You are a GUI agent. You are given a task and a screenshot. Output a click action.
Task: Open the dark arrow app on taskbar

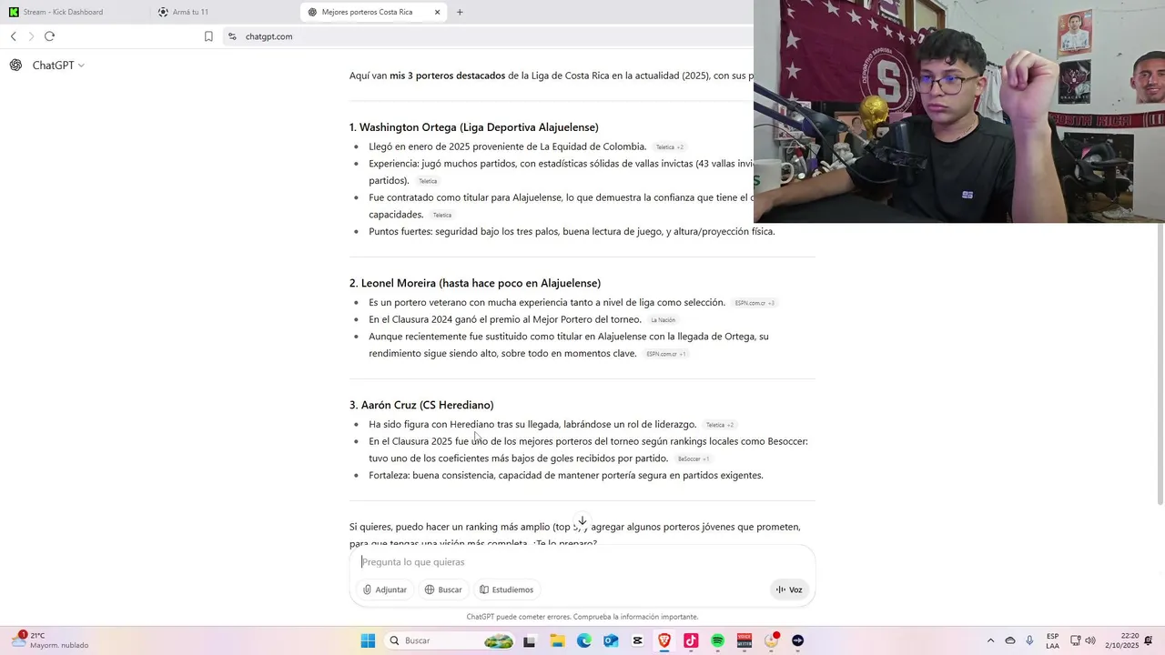[798, 640]
